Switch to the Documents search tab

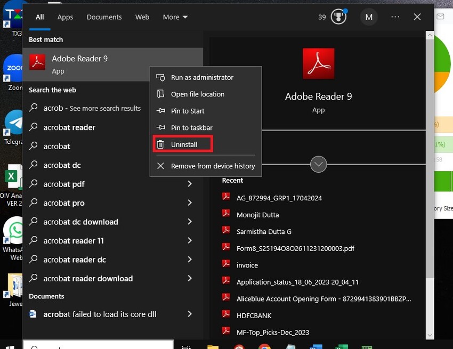click(104, 17)
